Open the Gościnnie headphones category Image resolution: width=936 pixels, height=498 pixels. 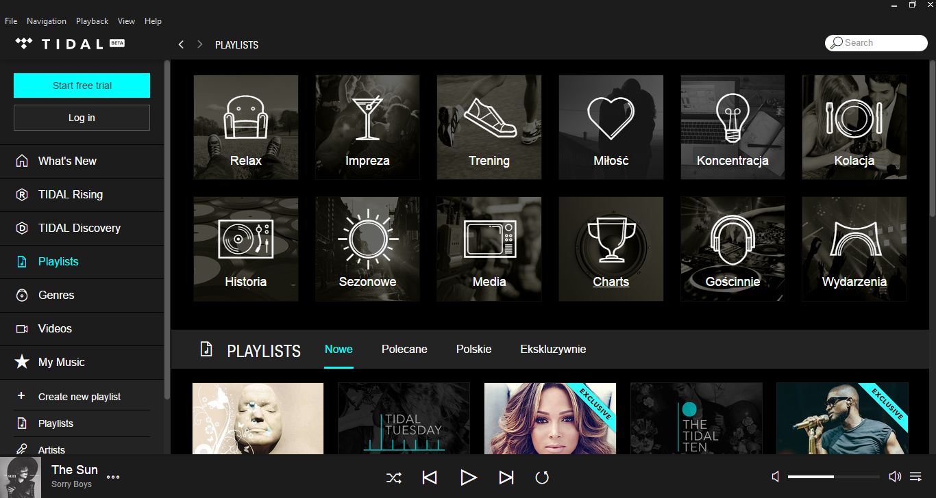tap(732, 249)
